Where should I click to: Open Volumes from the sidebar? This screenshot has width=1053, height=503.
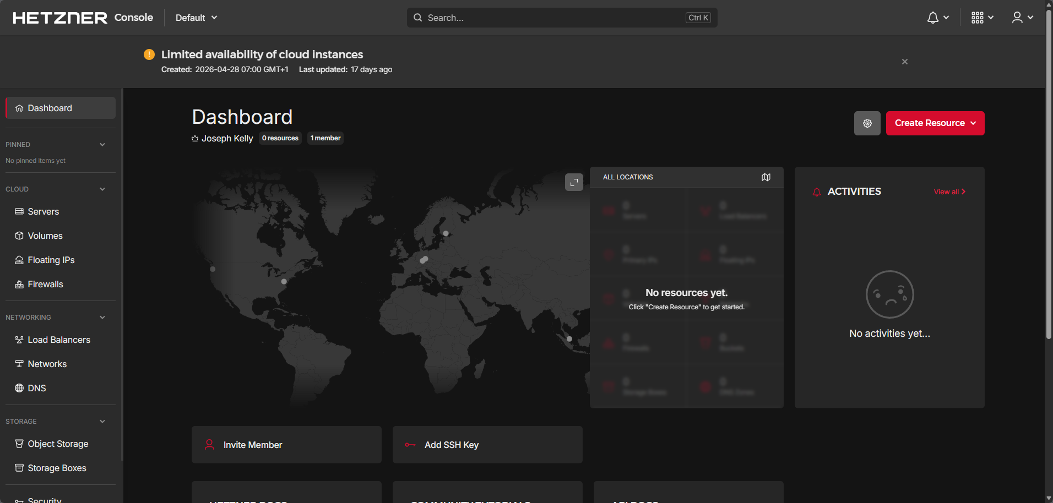pyautogui.click(x=61, y=236)
